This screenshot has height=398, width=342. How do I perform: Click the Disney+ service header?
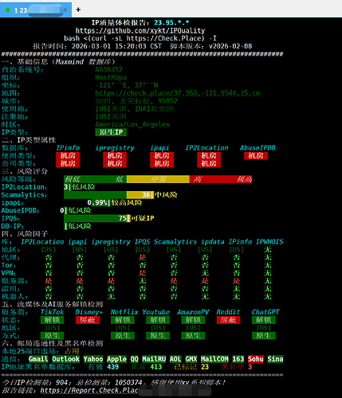click(89, 312)
